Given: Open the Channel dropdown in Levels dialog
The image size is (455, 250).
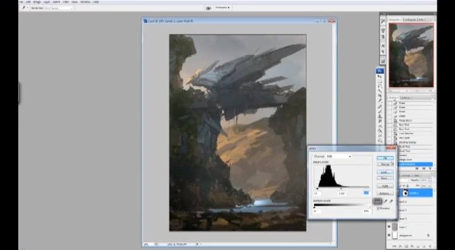Looking at the screenshot, I should (339, 157).
